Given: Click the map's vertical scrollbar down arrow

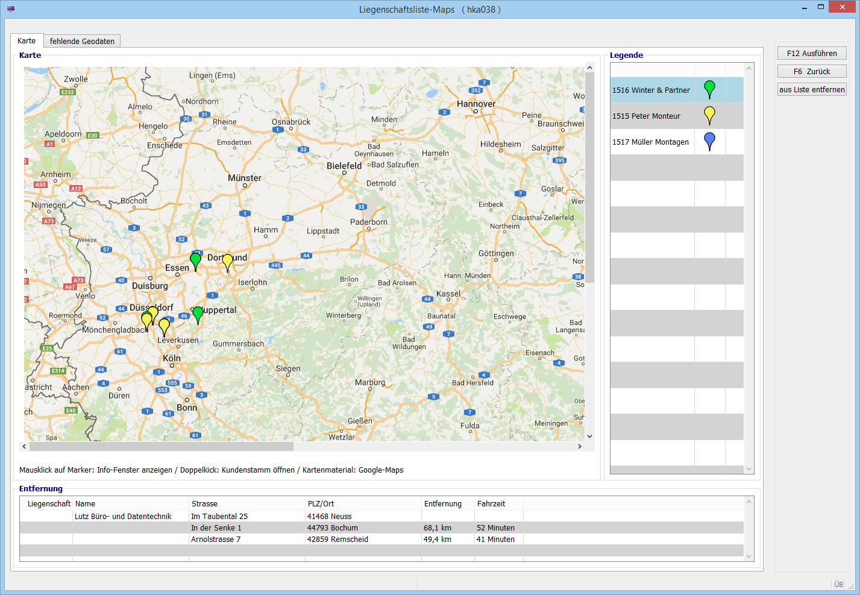Looking at the screenshot, I should click(x=589, y=436).
